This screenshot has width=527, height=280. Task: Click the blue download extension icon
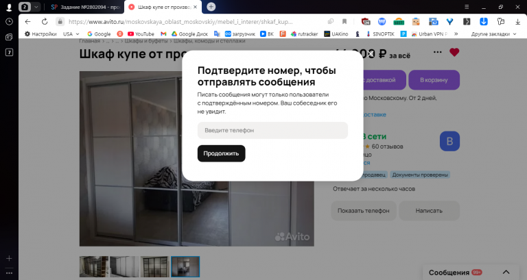click(484, 22)
